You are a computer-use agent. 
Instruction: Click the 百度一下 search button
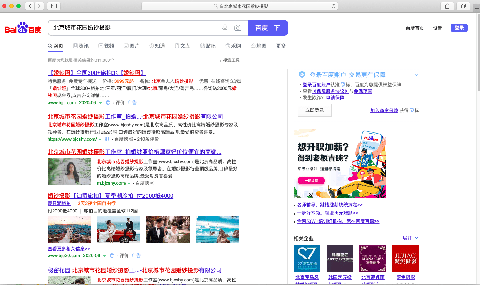pyautogui.click(x=268, y=28)
